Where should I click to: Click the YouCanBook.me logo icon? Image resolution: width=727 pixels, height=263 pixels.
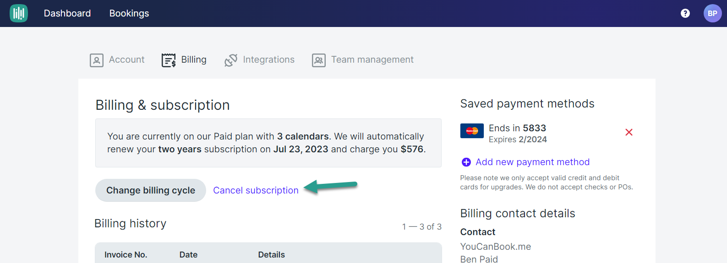tap(19, 13)
